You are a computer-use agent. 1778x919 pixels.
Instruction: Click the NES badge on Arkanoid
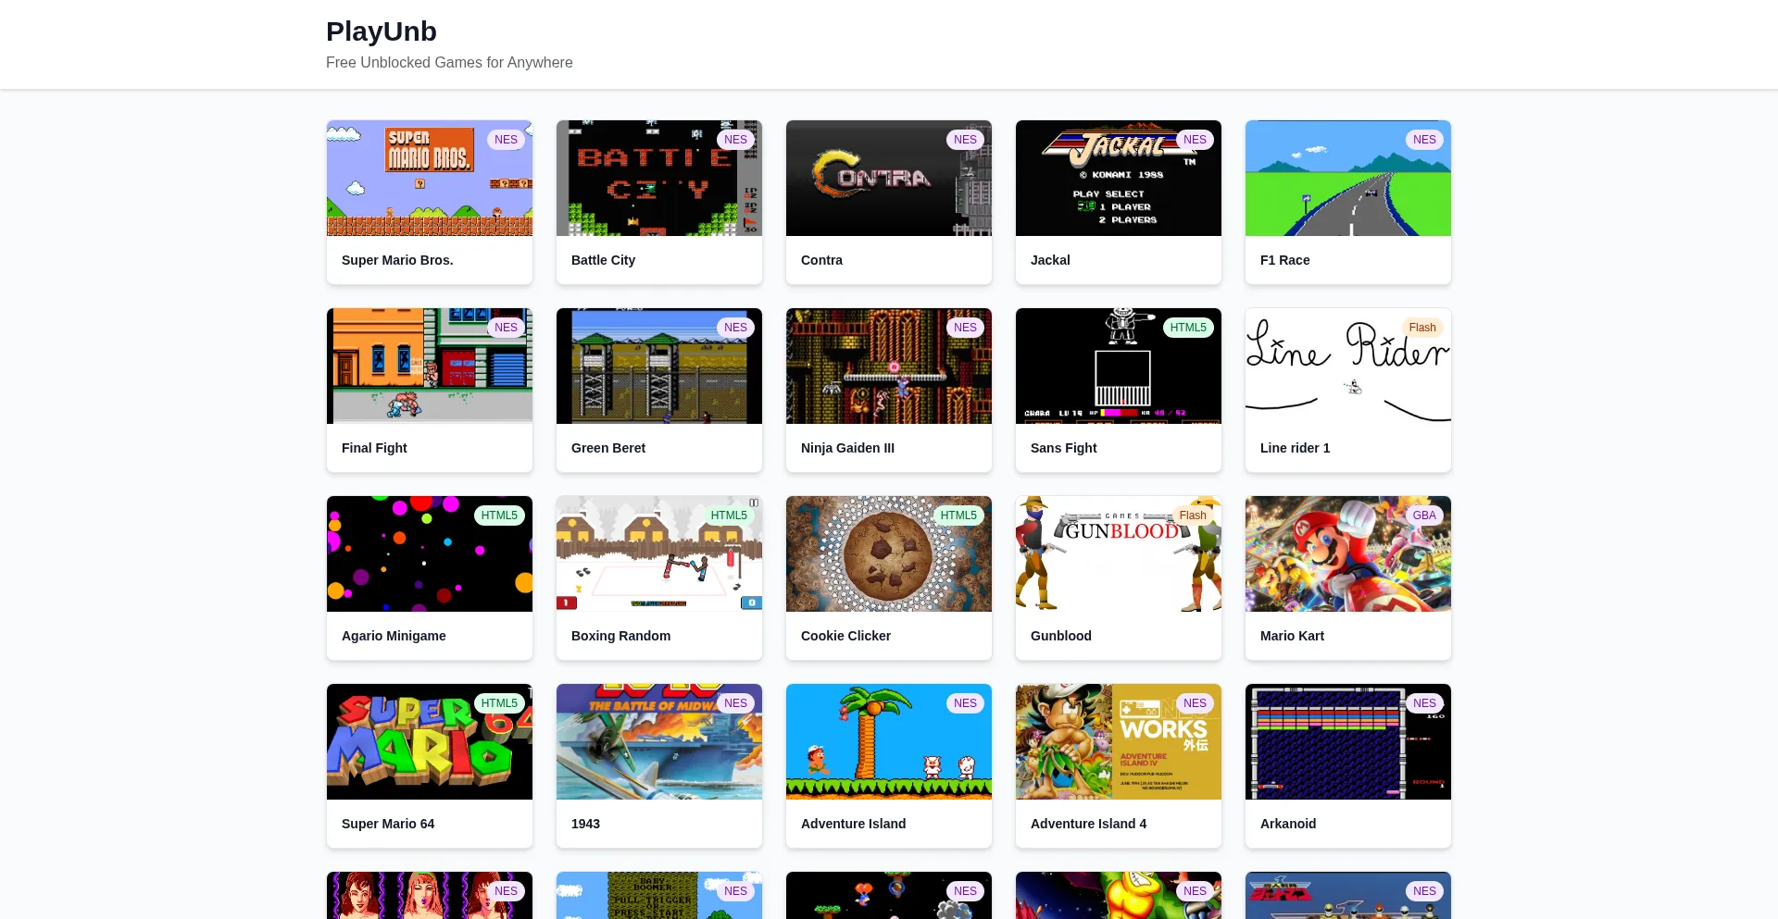tap(1423, 703)
